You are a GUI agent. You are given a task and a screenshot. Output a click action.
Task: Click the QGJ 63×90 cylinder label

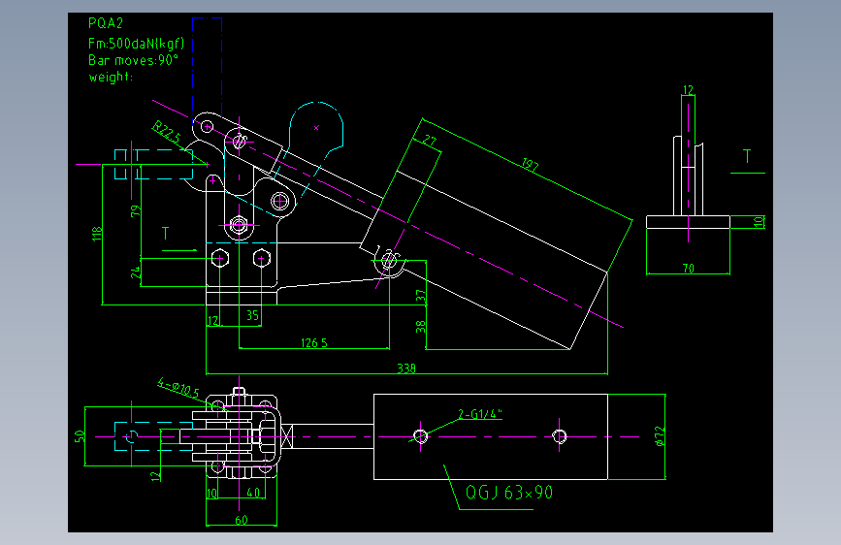point(509,493)
